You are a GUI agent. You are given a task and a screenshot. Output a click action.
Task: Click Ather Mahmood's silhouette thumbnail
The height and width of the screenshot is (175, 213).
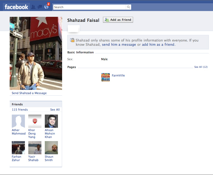coord(18,121)
